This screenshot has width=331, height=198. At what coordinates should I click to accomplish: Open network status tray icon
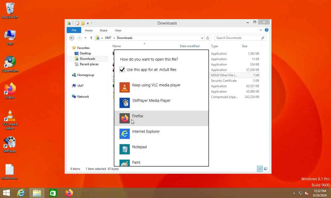point(300,193)
